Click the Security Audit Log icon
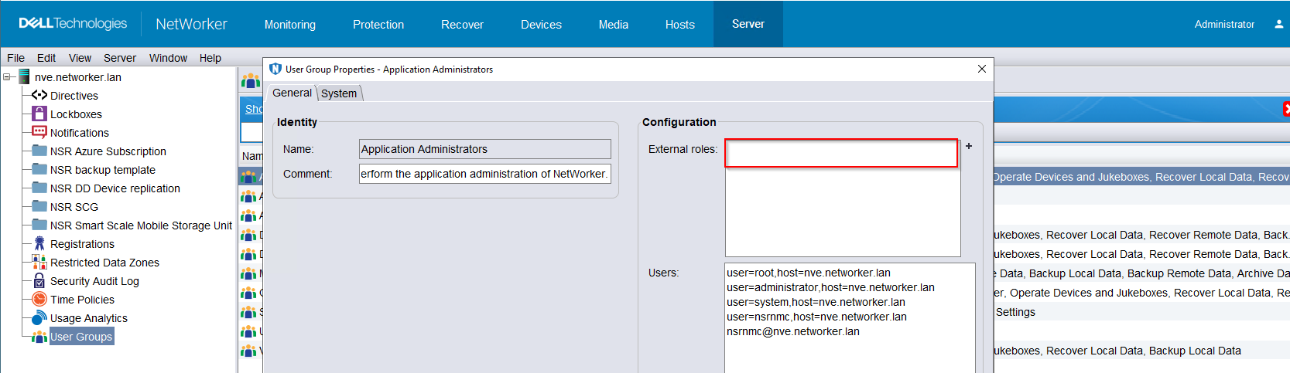The height and width of the screenshot is (373, 1290). 39,280
